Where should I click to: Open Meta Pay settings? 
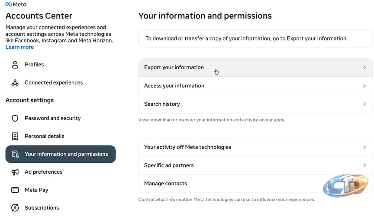coord(61,190)
